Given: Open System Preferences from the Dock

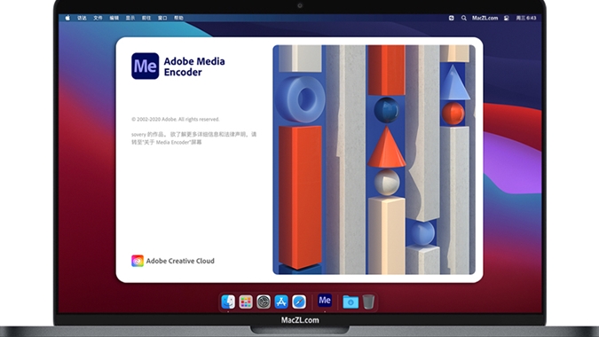Looking at the screenshot, I should [264, 302].
